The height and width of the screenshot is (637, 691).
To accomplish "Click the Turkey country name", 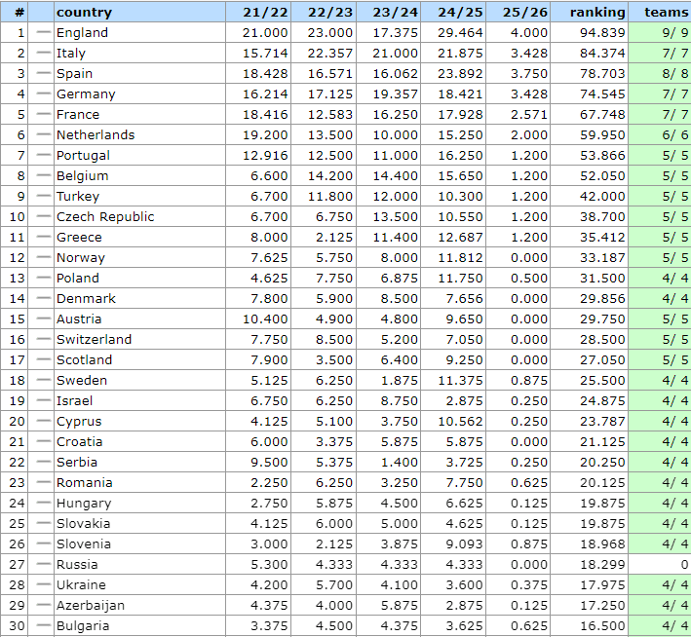I will [78, 197].
